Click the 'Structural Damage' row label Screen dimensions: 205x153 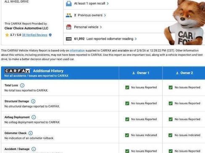point(17,101)
